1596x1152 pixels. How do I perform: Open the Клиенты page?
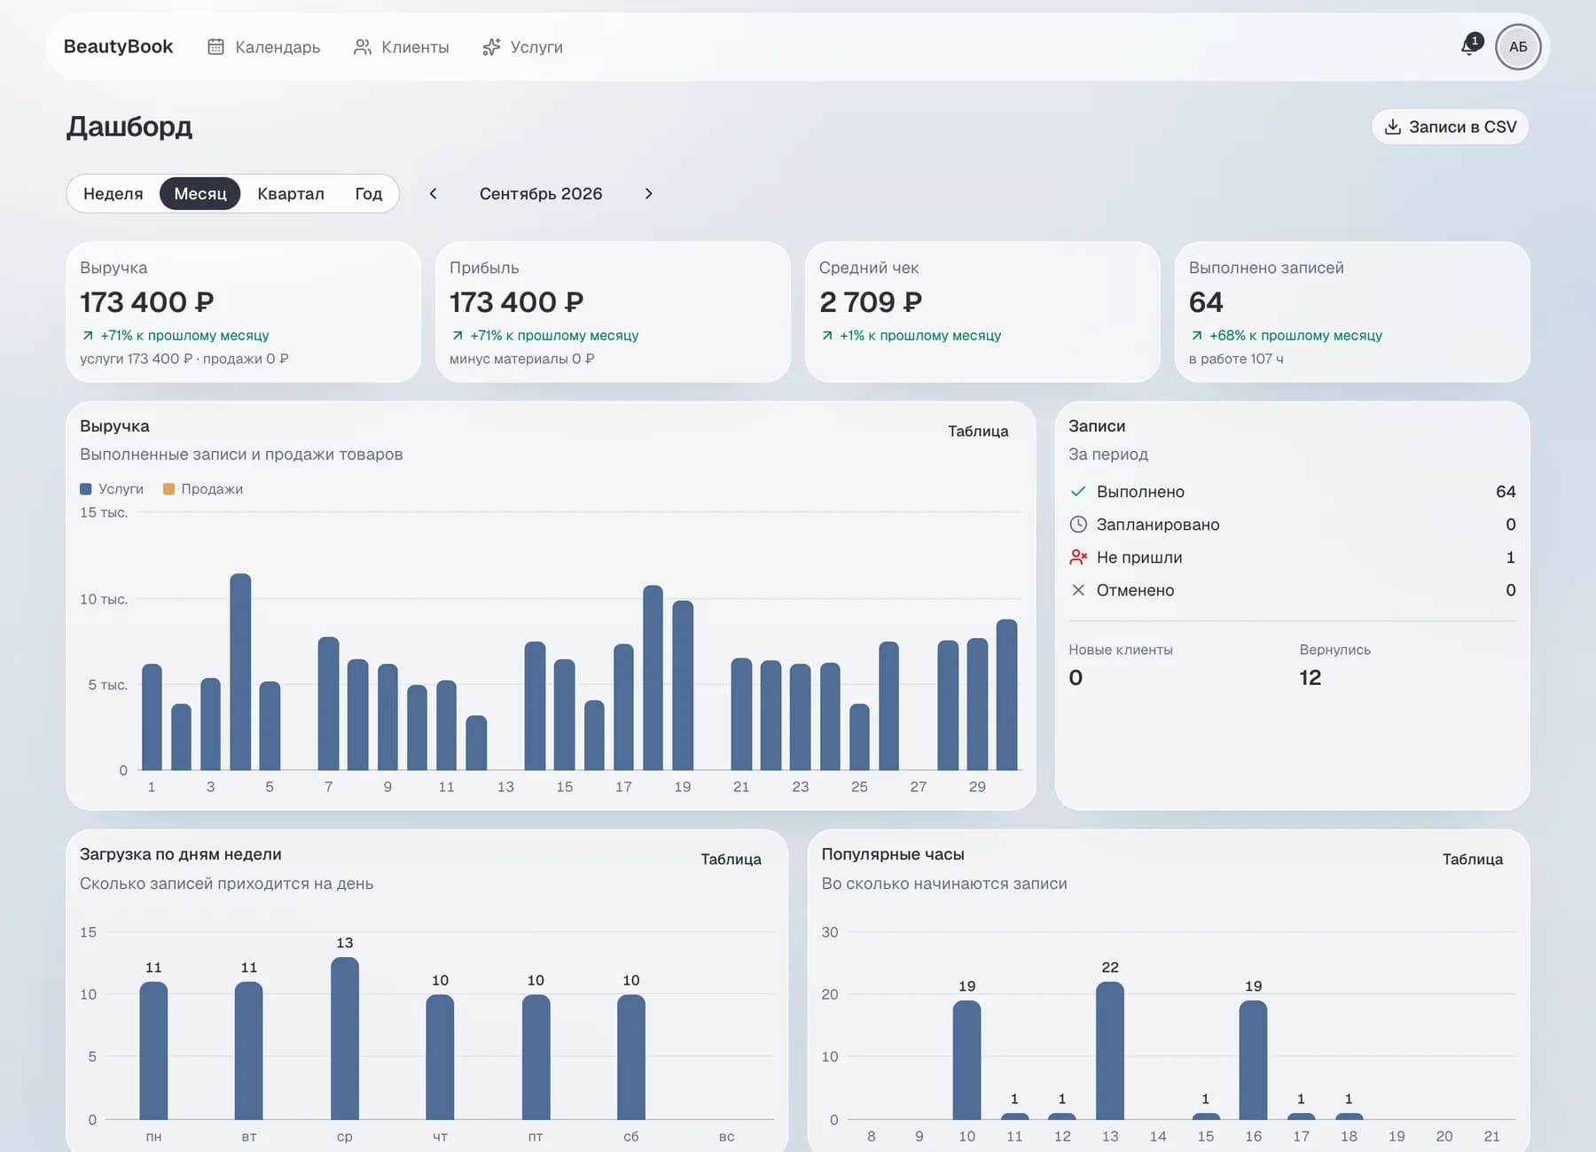(x=402, y=47)
